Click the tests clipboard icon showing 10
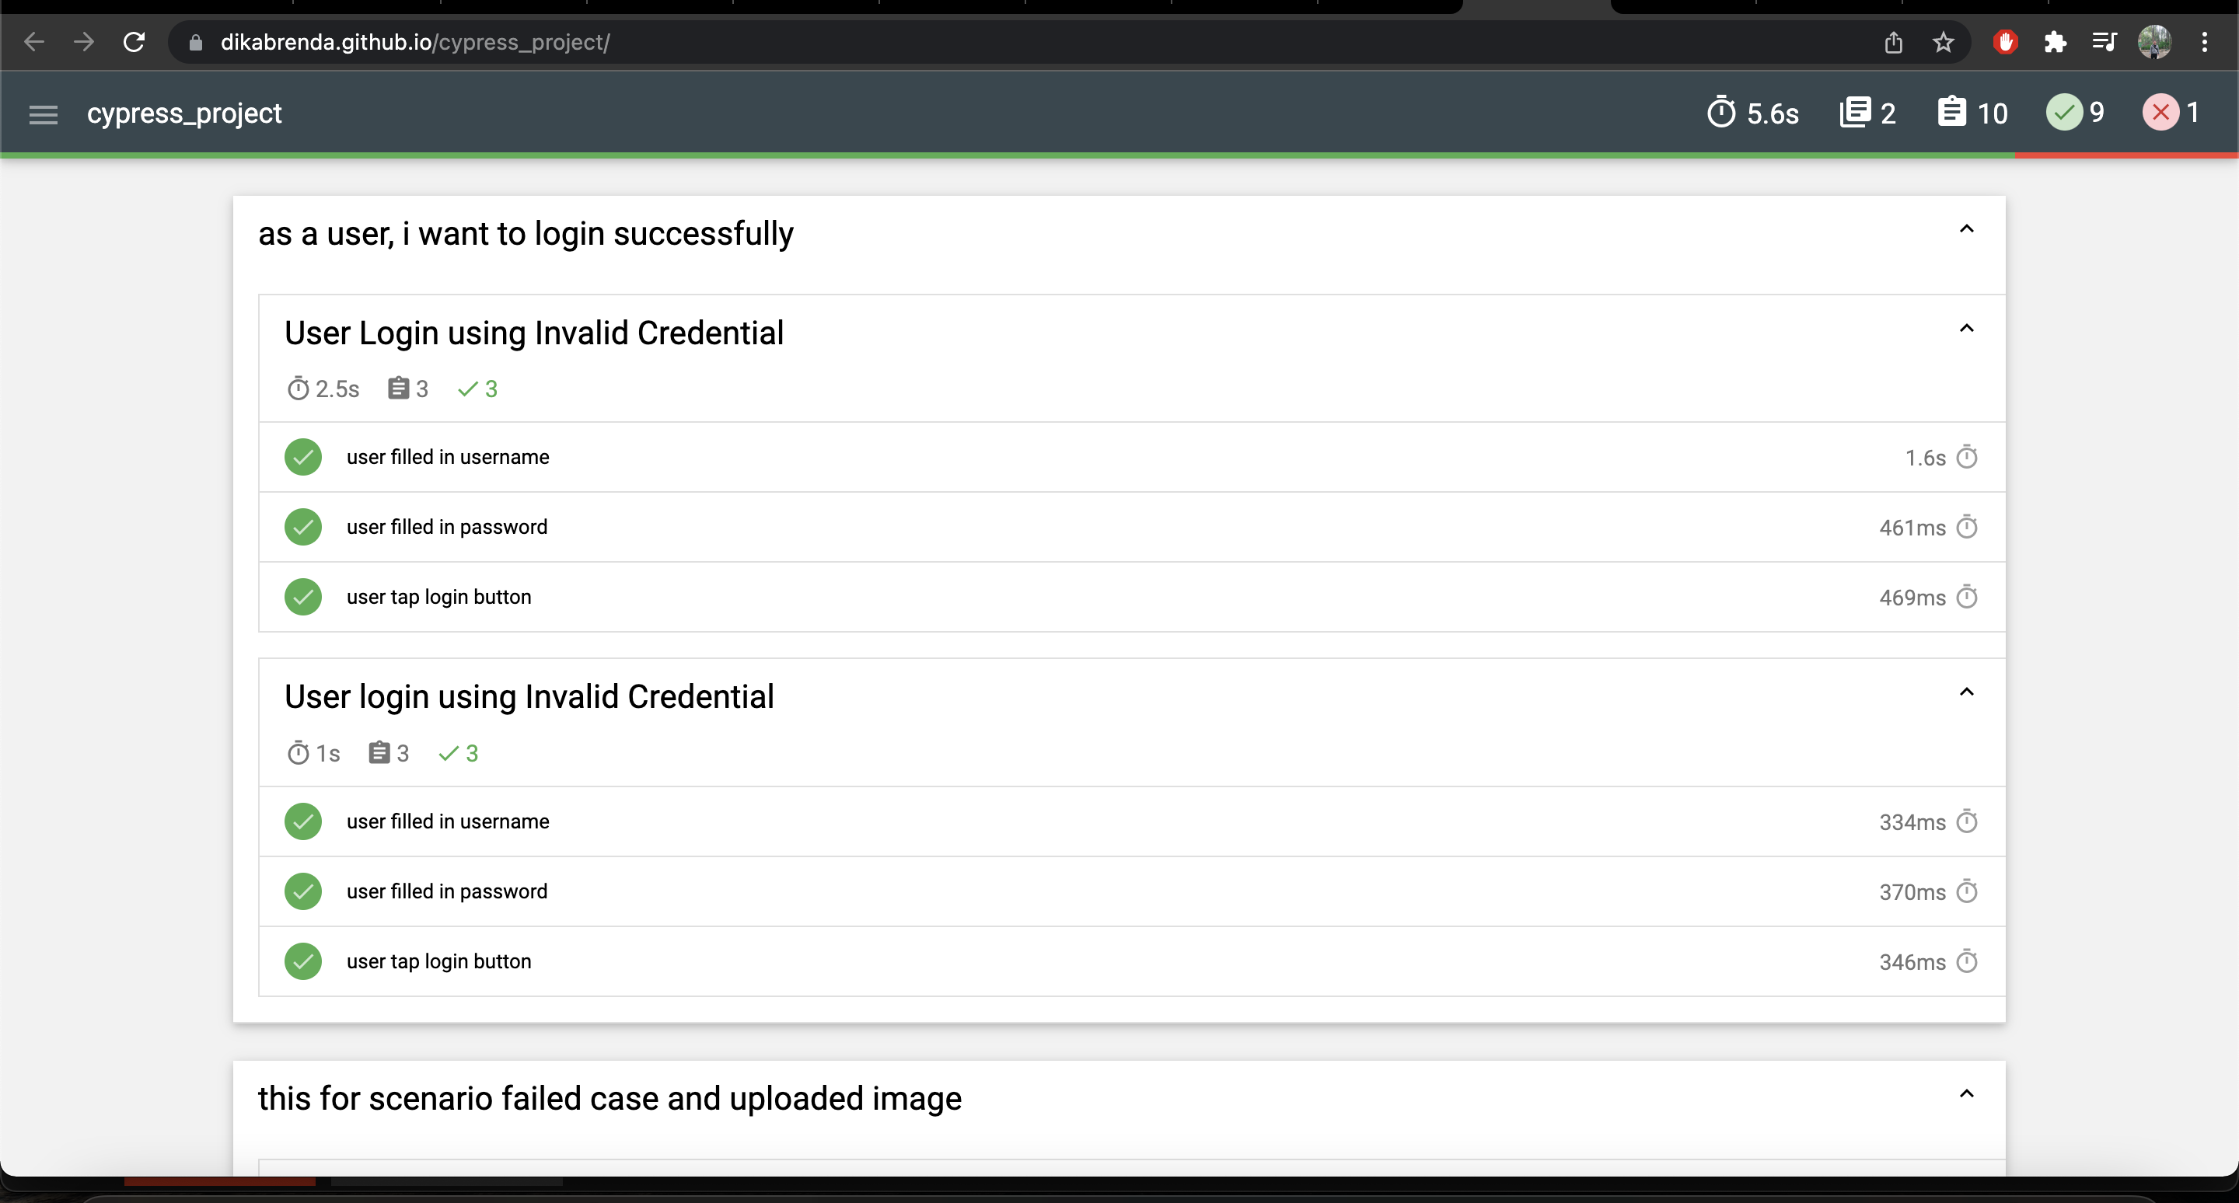Screen dimensions: 2239x1203 1951,113
